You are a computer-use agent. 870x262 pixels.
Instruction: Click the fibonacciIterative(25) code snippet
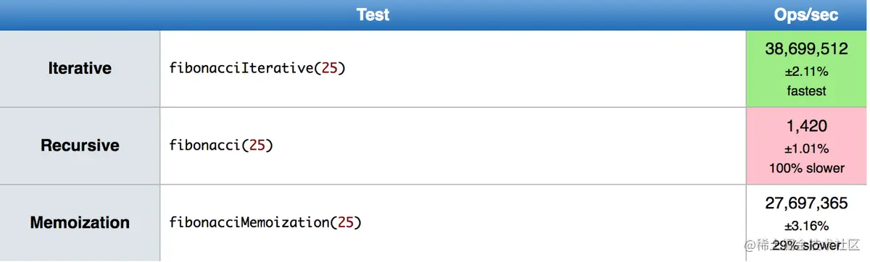click(x=257, y=69)
